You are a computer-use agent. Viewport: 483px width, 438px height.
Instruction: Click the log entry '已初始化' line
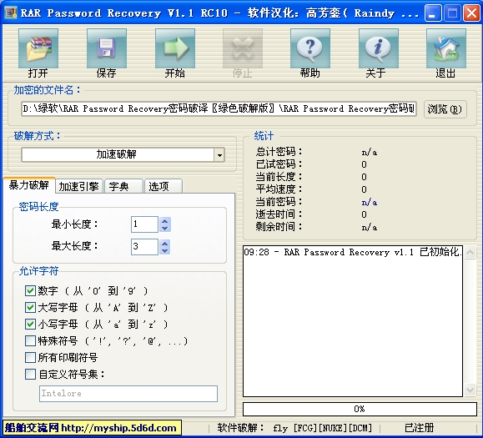point(353,252)
